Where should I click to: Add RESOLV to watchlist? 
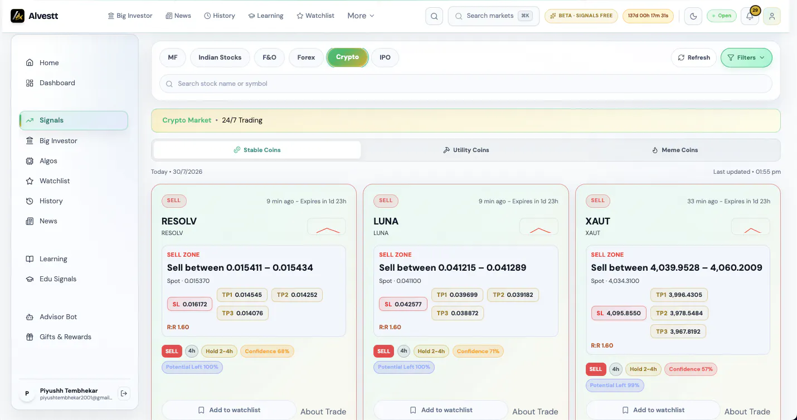tap(229, 410)
